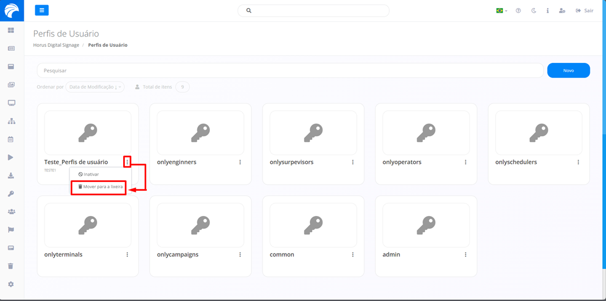Click the second sidebar icon below dashboard

[11, 48]
